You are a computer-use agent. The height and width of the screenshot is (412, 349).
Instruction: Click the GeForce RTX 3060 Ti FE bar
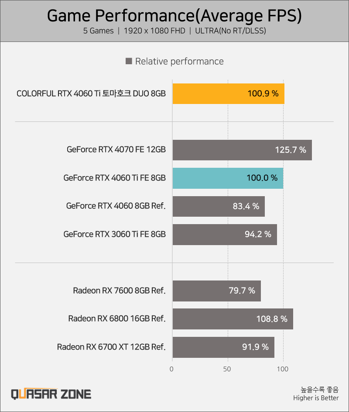tap(225, 235)
